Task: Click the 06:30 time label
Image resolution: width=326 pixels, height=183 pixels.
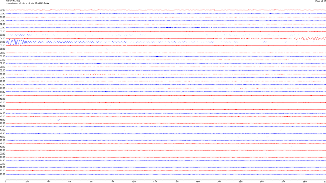Action: pyautogui.click(x=2, y=56)
